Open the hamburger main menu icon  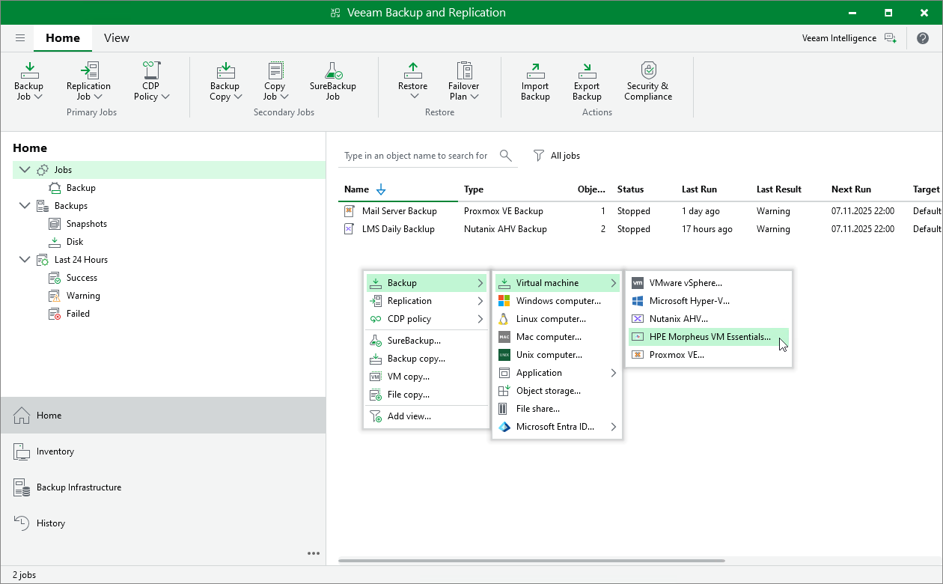click(x=20, y=38)
